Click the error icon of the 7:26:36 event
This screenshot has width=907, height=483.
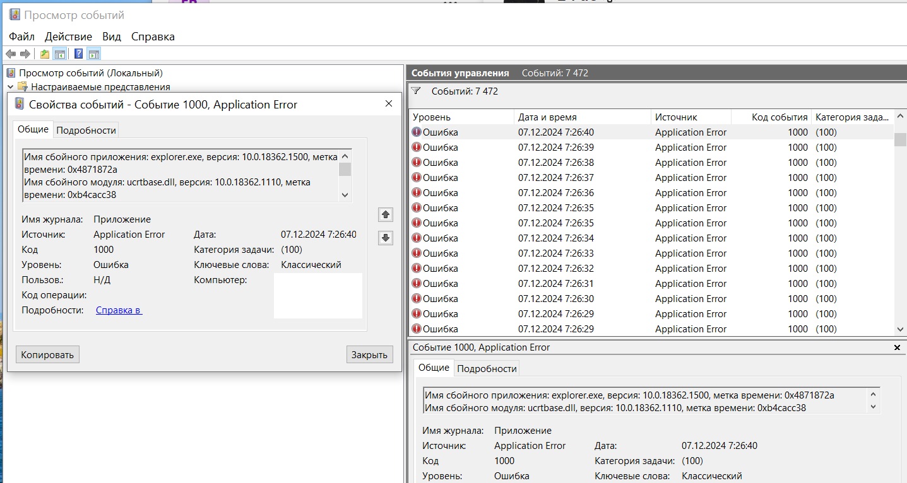point(417,193)
